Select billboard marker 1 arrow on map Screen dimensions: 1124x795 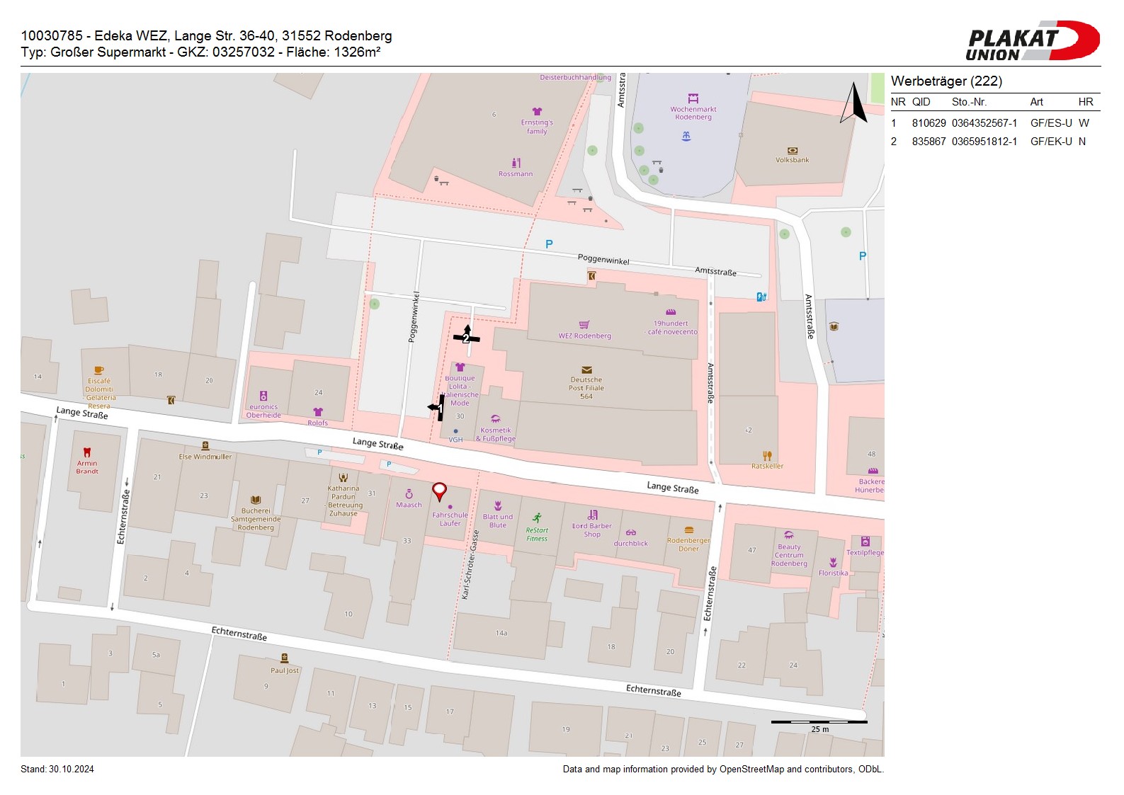pyautogui.click(x=436, y=408)
